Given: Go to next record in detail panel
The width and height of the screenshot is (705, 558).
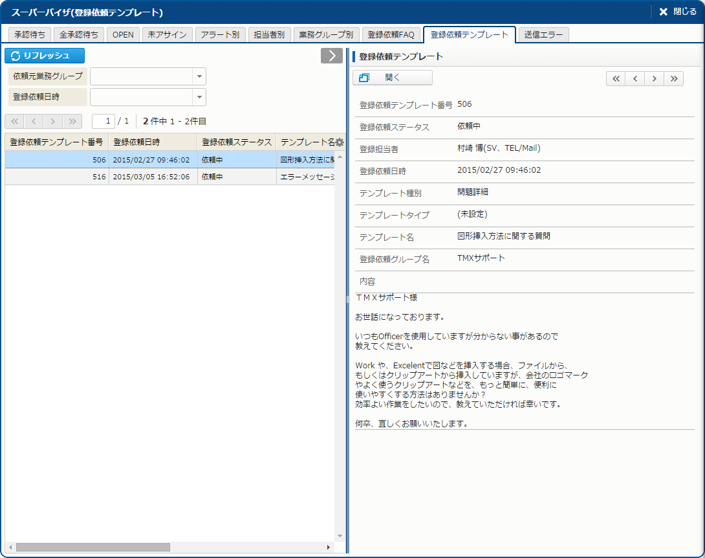Looking at the screenshot, I should click(655, 78).
